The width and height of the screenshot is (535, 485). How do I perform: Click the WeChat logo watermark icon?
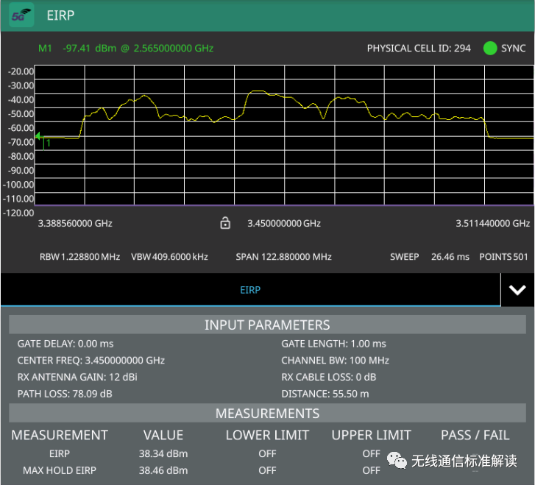tap(395, 461)
